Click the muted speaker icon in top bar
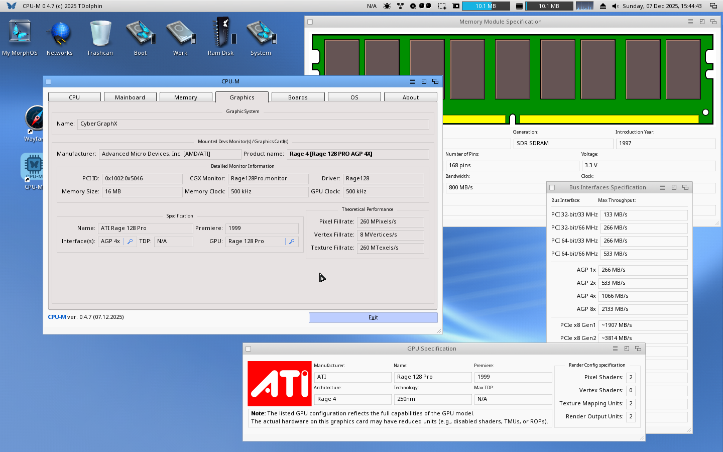 pos(615,6)
